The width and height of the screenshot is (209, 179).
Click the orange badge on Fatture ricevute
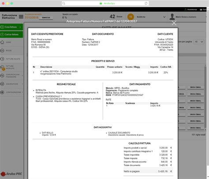[4, 69]
